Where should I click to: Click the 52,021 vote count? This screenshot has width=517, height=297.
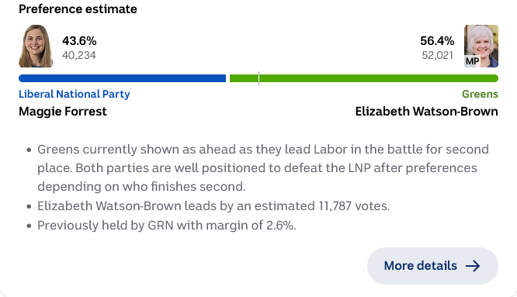pyautogui.click(x=438, y=55)
